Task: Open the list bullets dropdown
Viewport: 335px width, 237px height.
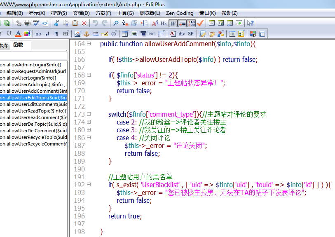Action: (x=162, y=34)
